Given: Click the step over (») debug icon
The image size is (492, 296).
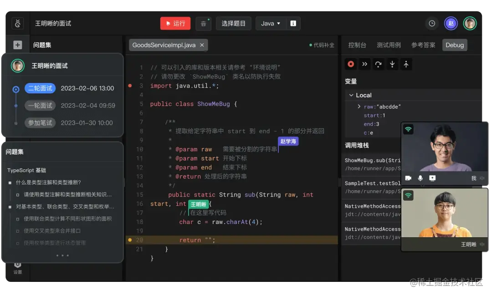Looking at the screenshot, I should [x=364, y=64].
